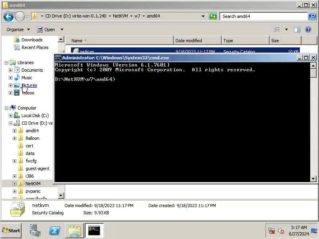Select the guest-agent folder

tap(37, 168)
